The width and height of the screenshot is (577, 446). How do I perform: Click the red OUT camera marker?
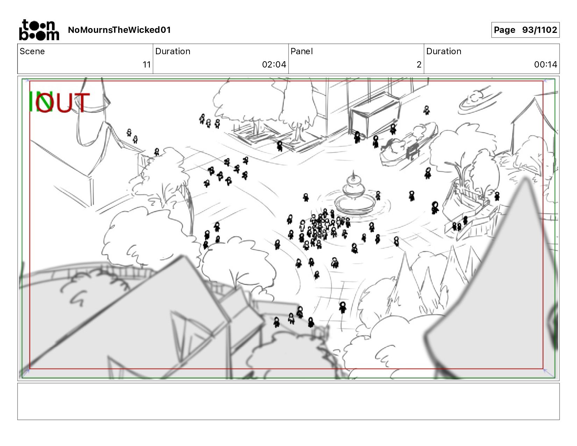click(x=62, y=102)
